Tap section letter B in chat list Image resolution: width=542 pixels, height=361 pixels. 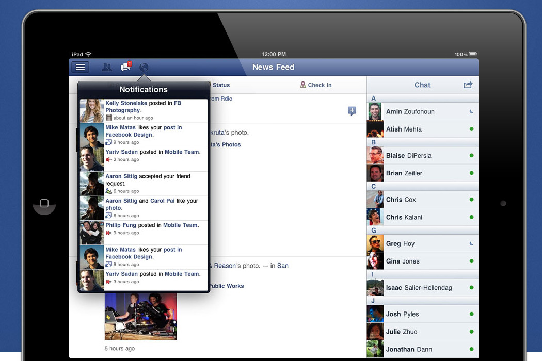tap(373, 142)
